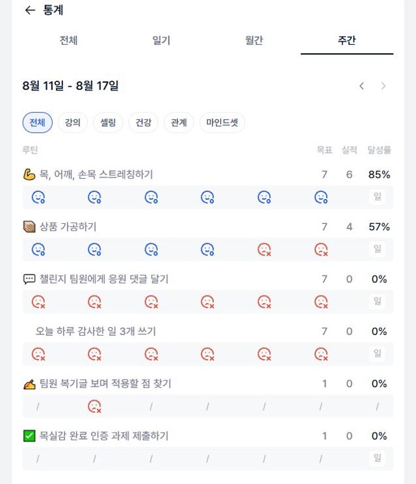The width and height of the screenshot is (416, 484).
Task: Click the flexed arm icon for the stretching routine
Action: click(29, 174)
